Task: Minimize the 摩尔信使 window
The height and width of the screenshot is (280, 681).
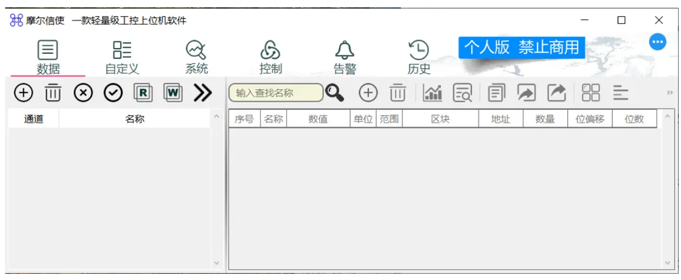Action: 585,20
